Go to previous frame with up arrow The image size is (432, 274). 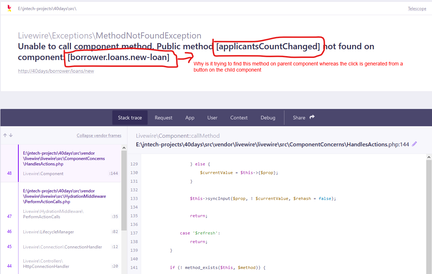tap(5, 136)
